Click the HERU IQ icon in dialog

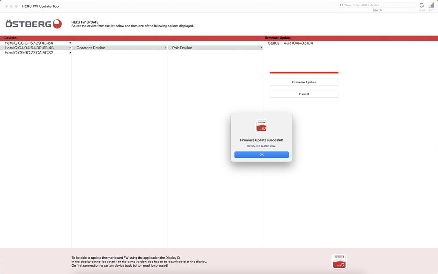[x=261, y=126]
